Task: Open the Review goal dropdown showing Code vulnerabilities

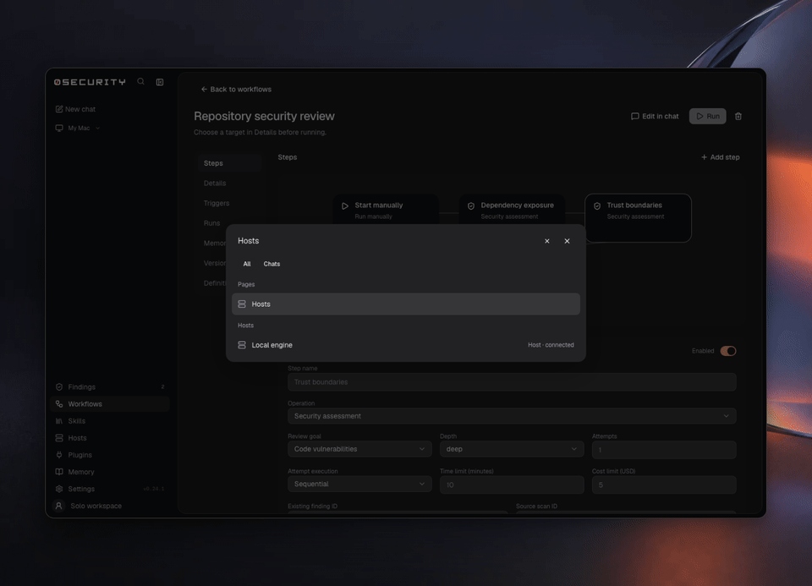Action: point(359,449)
